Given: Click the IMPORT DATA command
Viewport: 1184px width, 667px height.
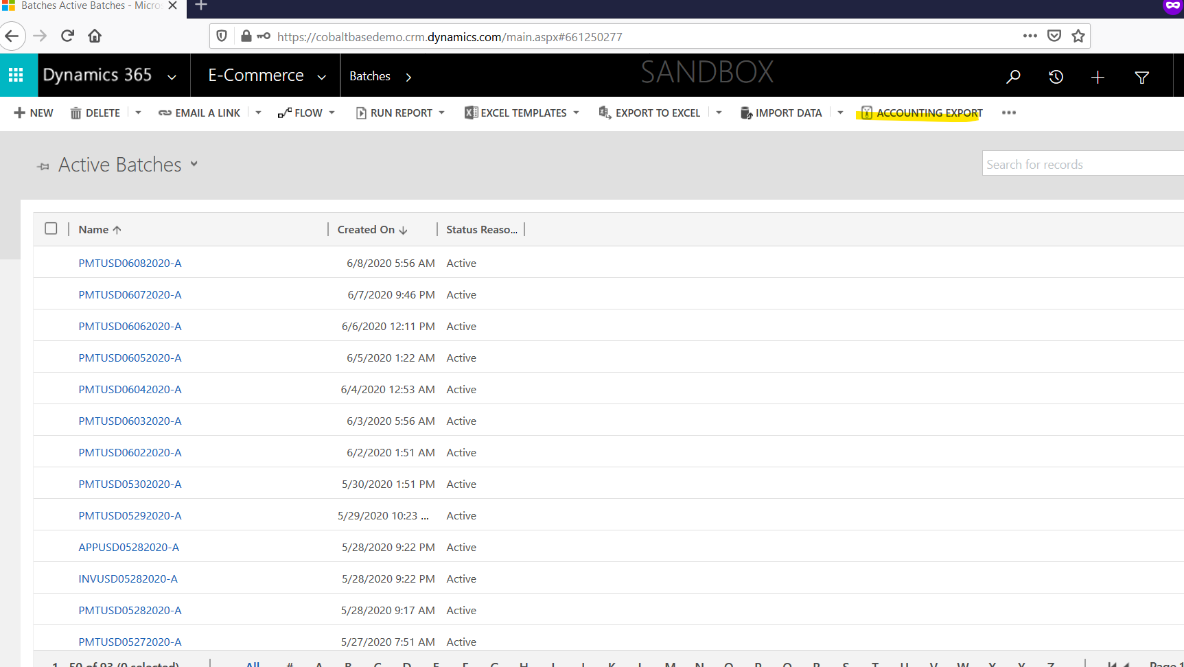Looking at the screenshot, I should click(x=781, y=113).
